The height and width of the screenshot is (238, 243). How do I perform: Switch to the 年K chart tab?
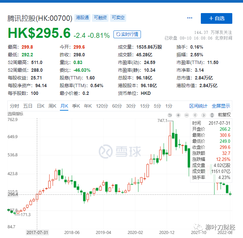pyautogui.click(x=88, y=106)
